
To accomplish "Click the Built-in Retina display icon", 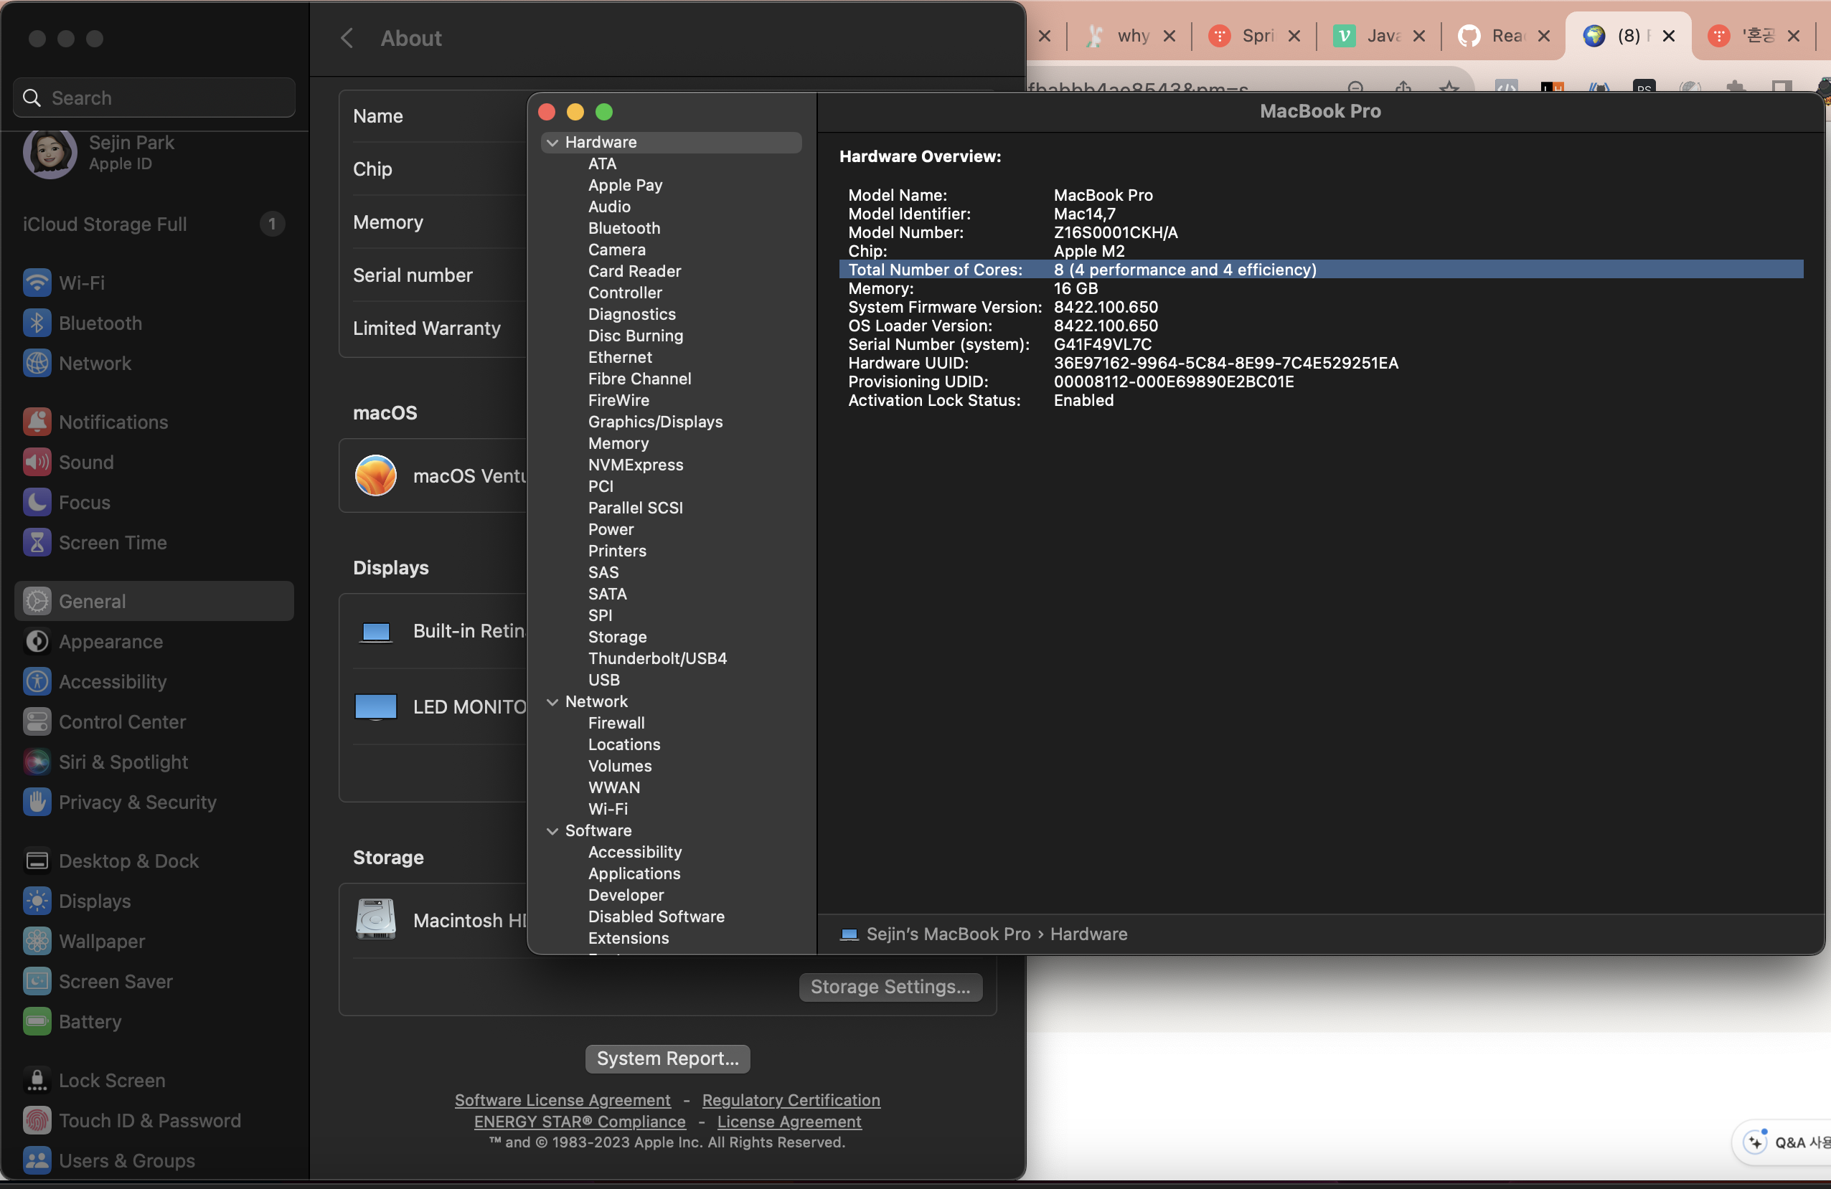I will click(x=375, y=631).
